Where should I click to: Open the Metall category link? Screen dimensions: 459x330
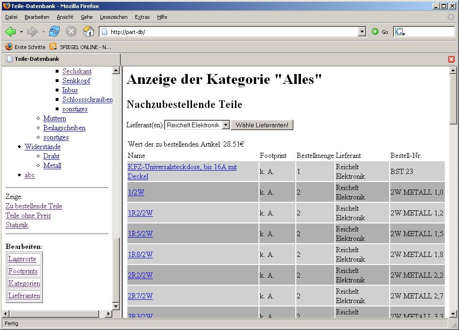52,165
